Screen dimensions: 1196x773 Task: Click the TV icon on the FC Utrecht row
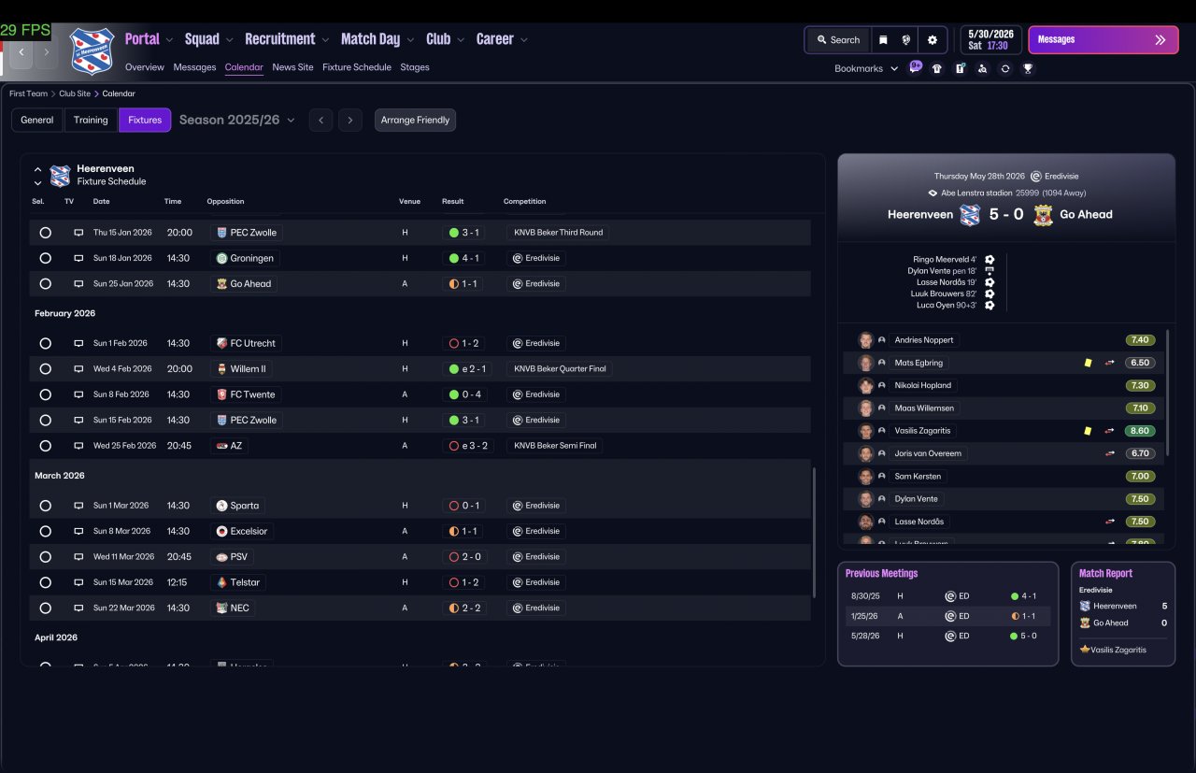[78, 343]
